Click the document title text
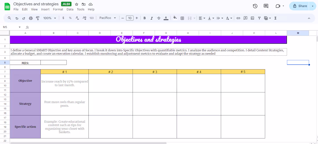This screenshot has height=144, width=318. click(36, 4)
